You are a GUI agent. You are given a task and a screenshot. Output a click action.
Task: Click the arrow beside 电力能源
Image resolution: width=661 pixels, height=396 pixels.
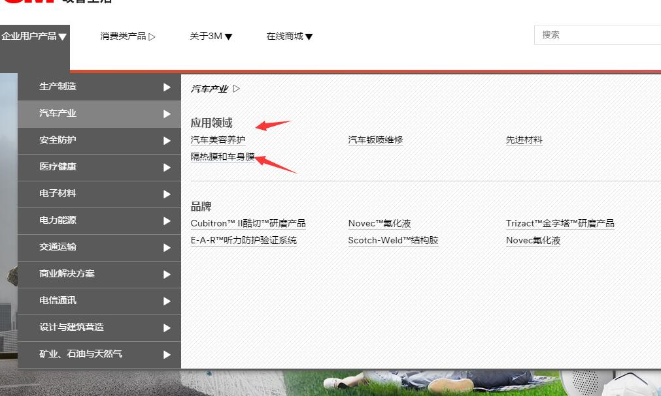tap(167, 221)
